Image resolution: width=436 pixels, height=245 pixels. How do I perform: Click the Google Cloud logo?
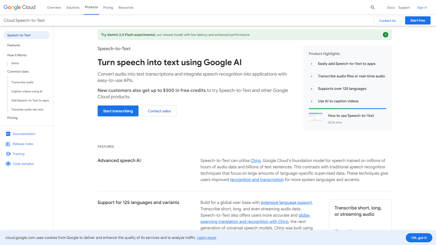(19, 7)
